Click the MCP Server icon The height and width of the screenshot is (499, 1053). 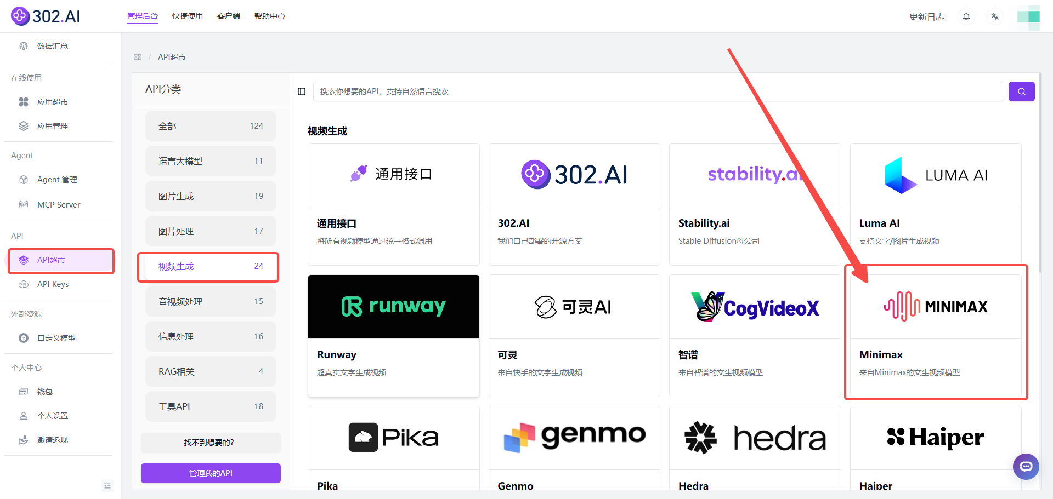coord(24,205)
